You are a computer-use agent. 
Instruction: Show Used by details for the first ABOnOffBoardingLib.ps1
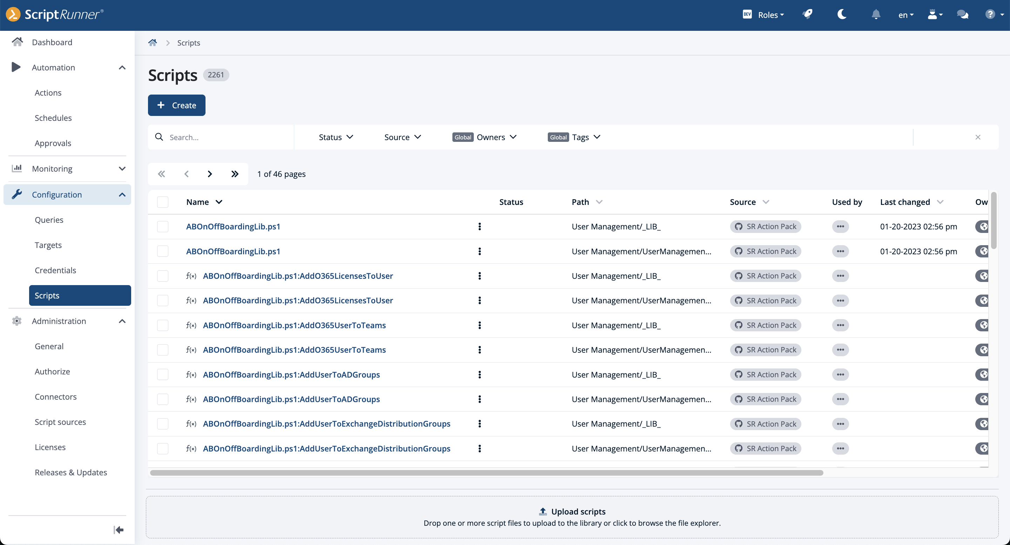(x=840, y=226)
